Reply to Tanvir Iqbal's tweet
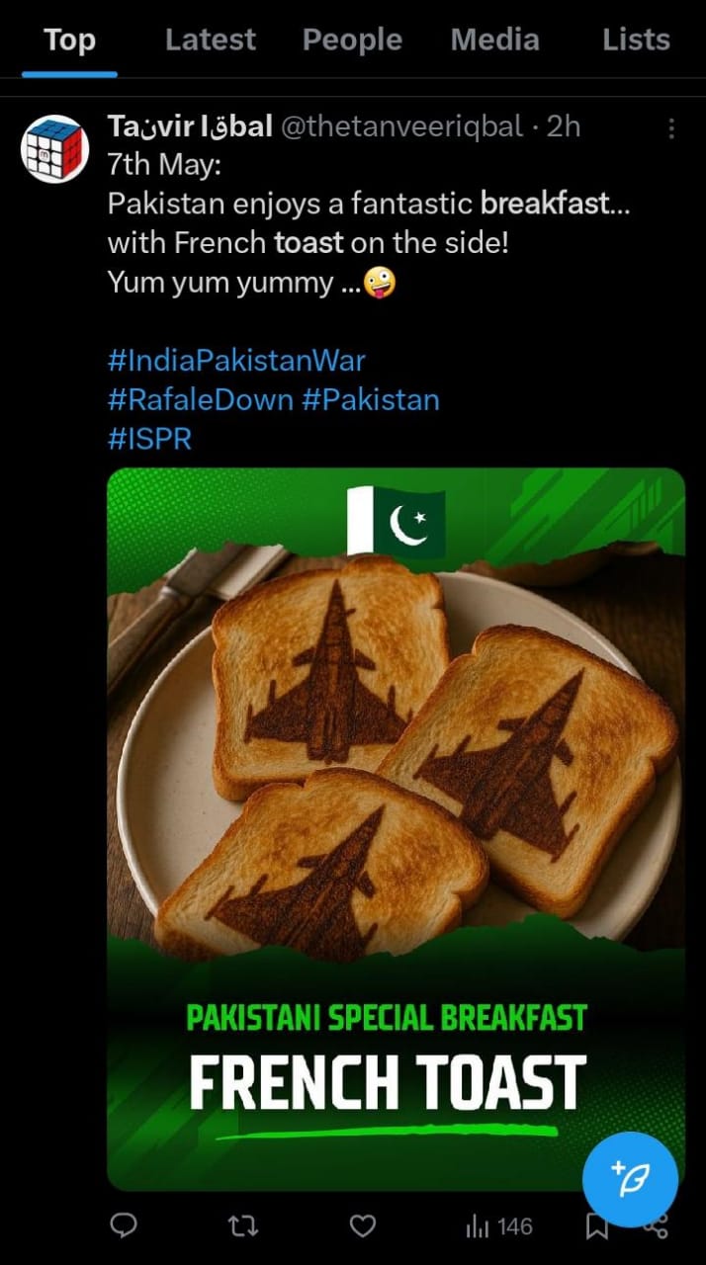706x1265 pixels. (x=123, y=1226)
